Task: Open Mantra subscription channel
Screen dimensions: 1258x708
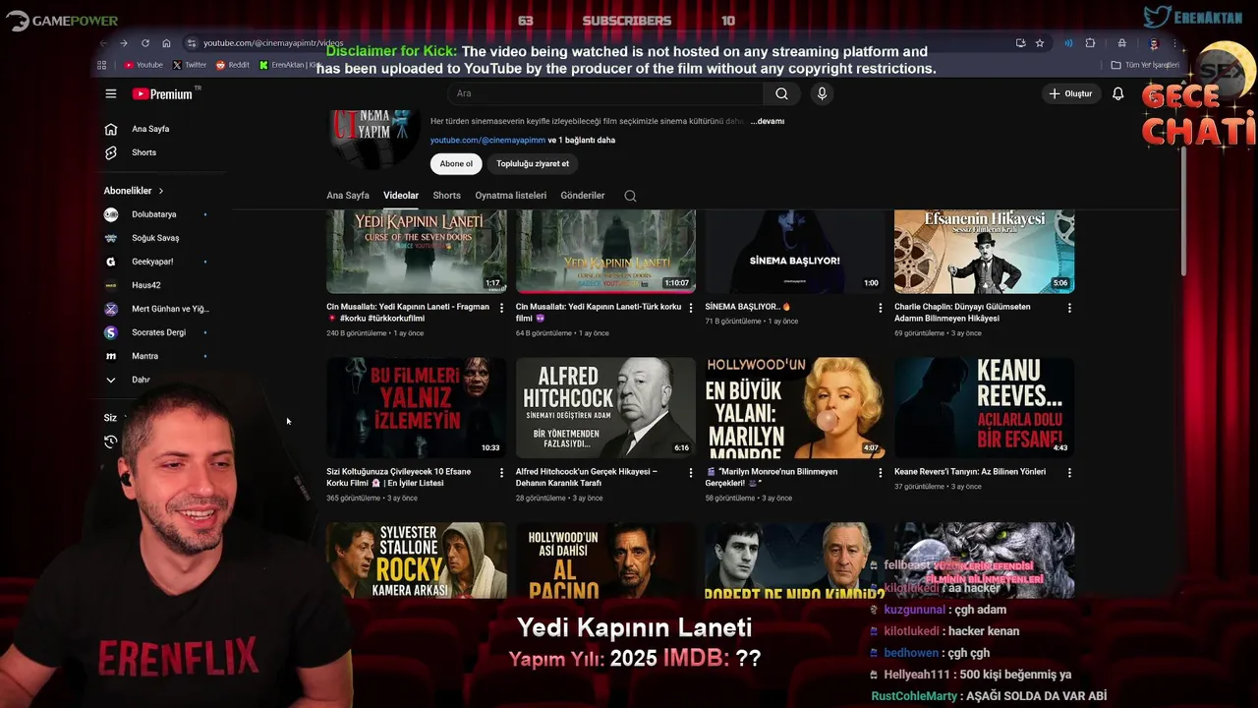Action: pos(157,356)
